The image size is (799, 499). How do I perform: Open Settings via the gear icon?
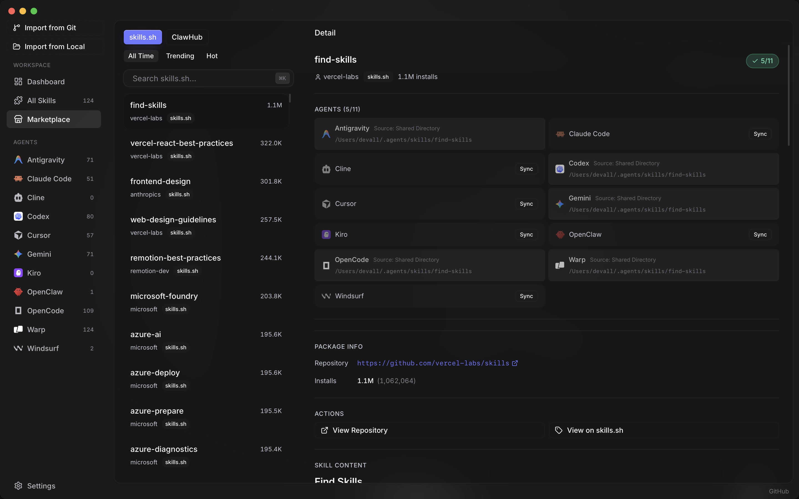pyautogui.click(x=18, y=486)
